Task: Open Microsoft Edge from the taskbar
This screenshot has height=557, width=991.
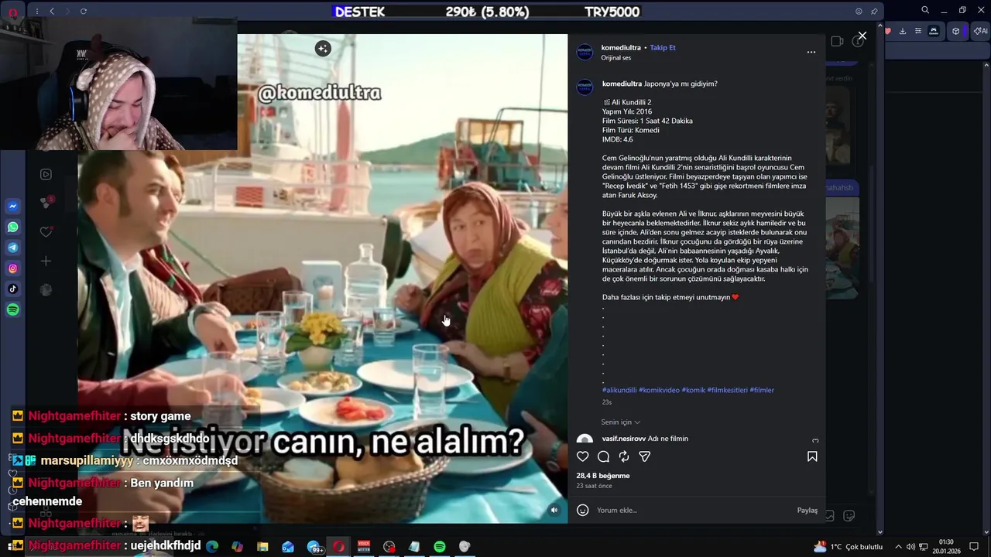Action: 212,546
